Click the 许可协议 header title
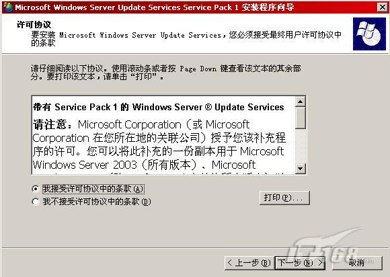390x277 pixels. 34,24
